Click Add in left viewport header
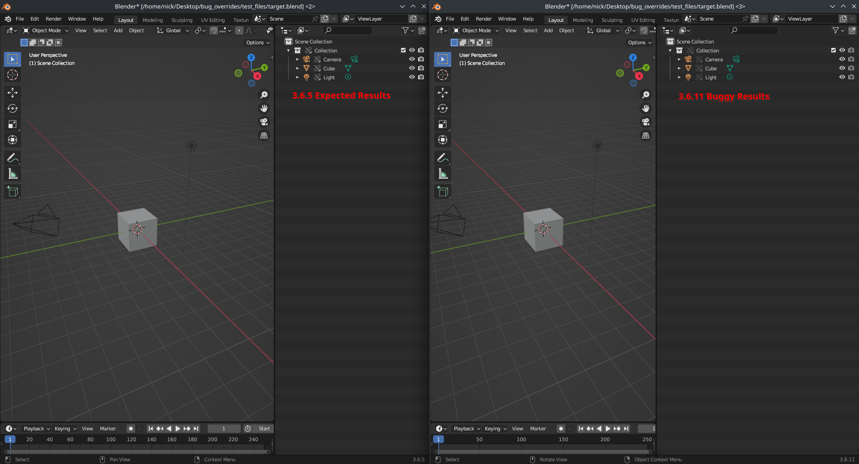The image size is (859, 464). pos(118,30)
